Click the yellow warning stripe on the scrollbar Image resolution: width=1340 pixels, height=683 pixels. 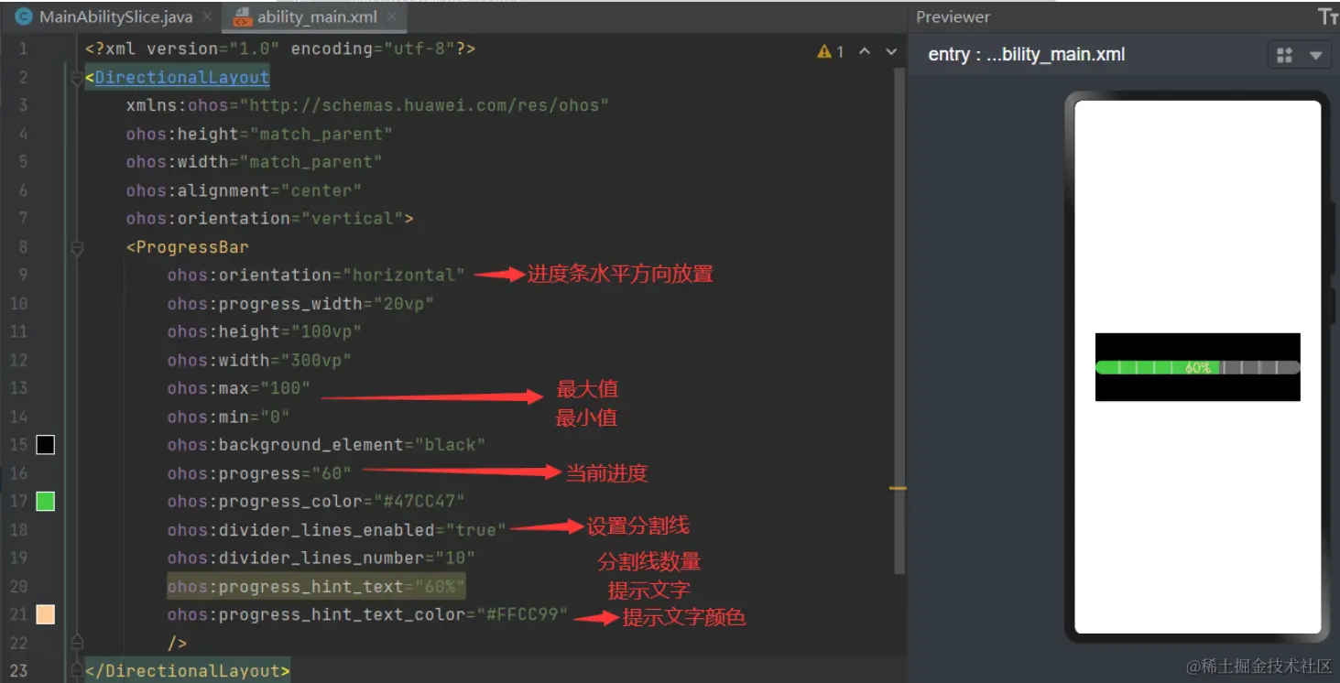[898, 488]
